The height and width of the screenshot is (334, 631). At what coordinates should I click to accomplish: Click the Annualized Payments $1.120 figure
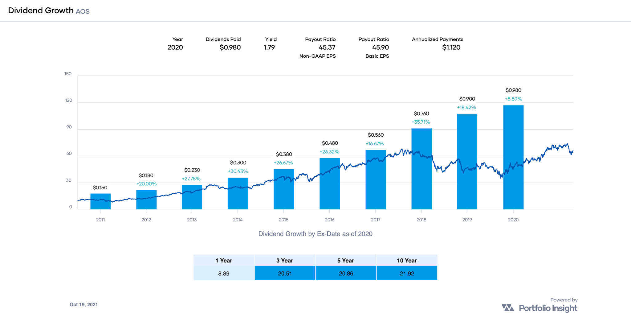click(451, 47)
